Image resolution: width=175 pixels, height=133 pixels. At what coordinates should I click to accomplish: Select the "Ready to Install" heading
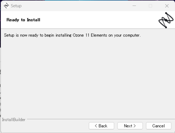pos(23,20)
